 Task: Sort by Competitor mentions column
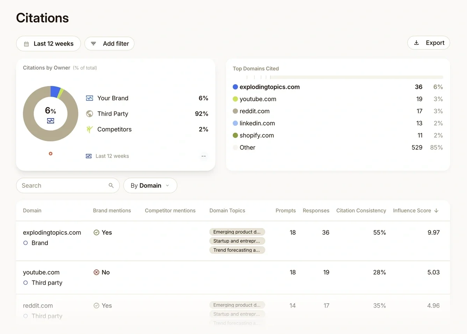[x=170, y=211]
